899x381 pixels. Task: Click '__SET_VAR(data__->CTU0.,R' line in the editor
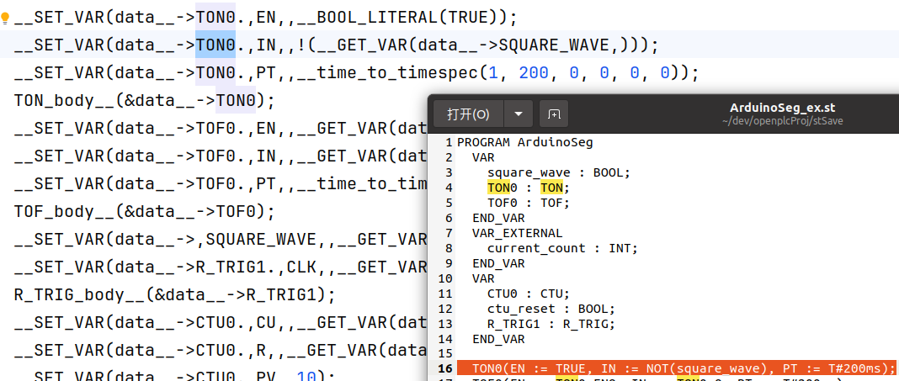point(221,351)
